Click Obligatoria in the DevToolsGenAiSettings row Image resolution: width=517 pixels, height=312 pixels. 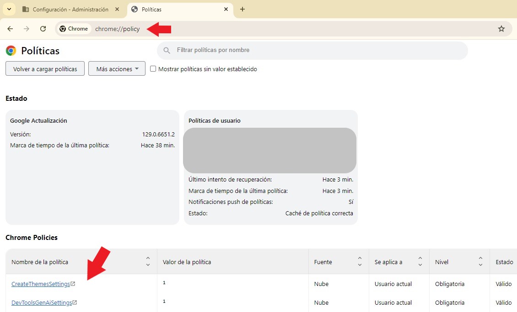coord(450,303)
